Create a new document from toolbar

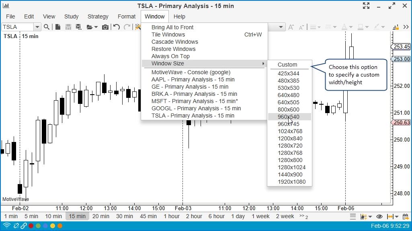[58, 27]
